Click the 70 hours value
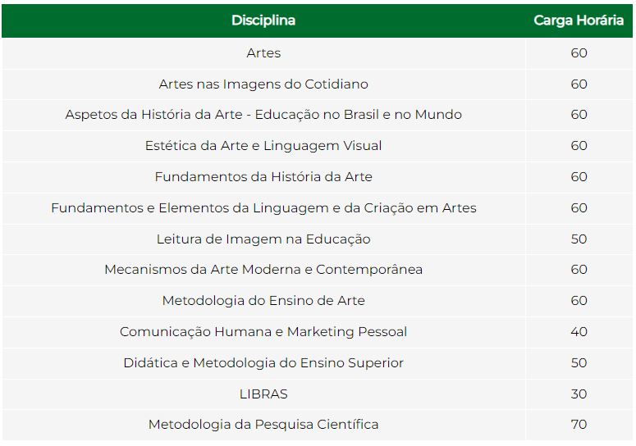636x446 pixels. click(579, 425)
